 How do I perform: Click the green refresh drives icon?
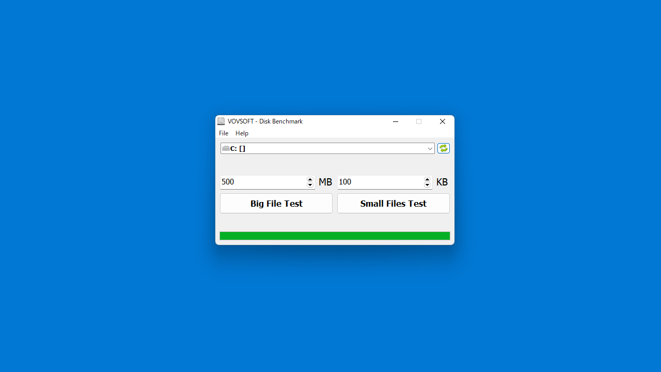coord(444,148)
